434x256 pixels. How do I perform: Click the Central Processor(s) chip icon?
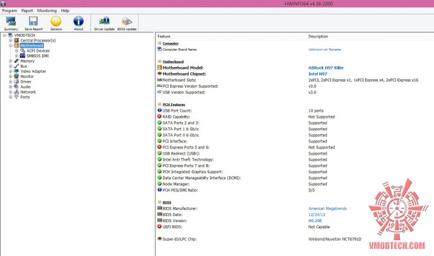(17, 40)
